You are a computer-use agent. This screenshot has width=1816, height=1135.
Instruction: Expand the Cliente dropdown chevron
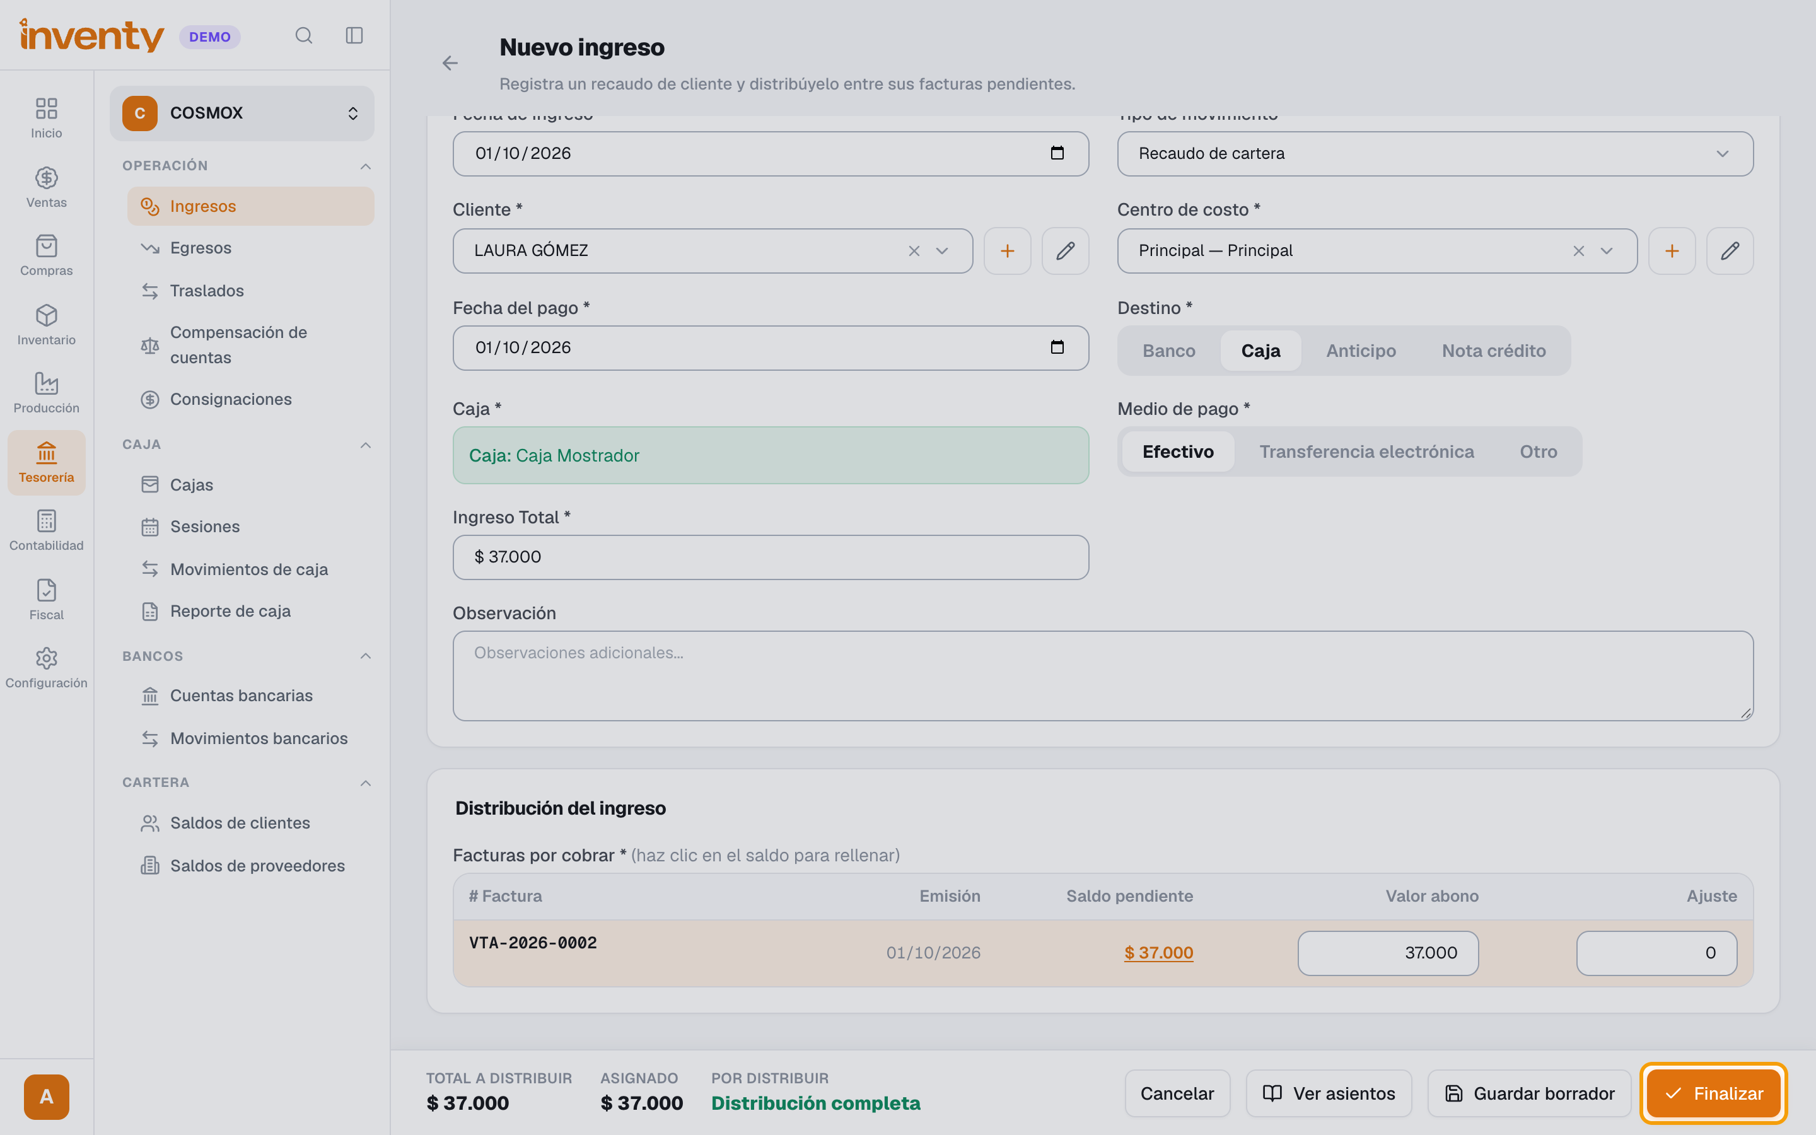[x=942, y=251]
